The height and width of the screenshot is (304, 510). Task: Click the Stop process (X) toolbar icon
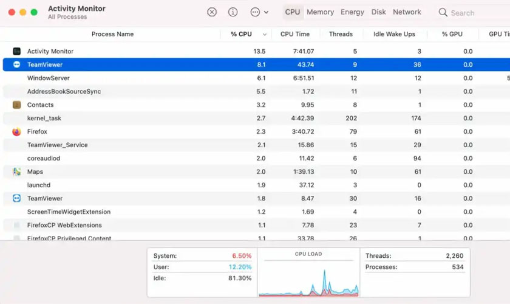pos(212,12)
